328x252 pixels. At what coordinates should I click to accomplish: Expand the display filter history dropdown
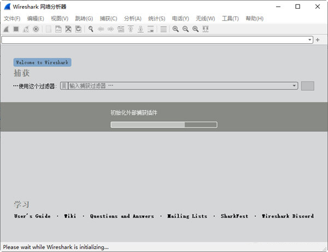click(x=310, y=40)
